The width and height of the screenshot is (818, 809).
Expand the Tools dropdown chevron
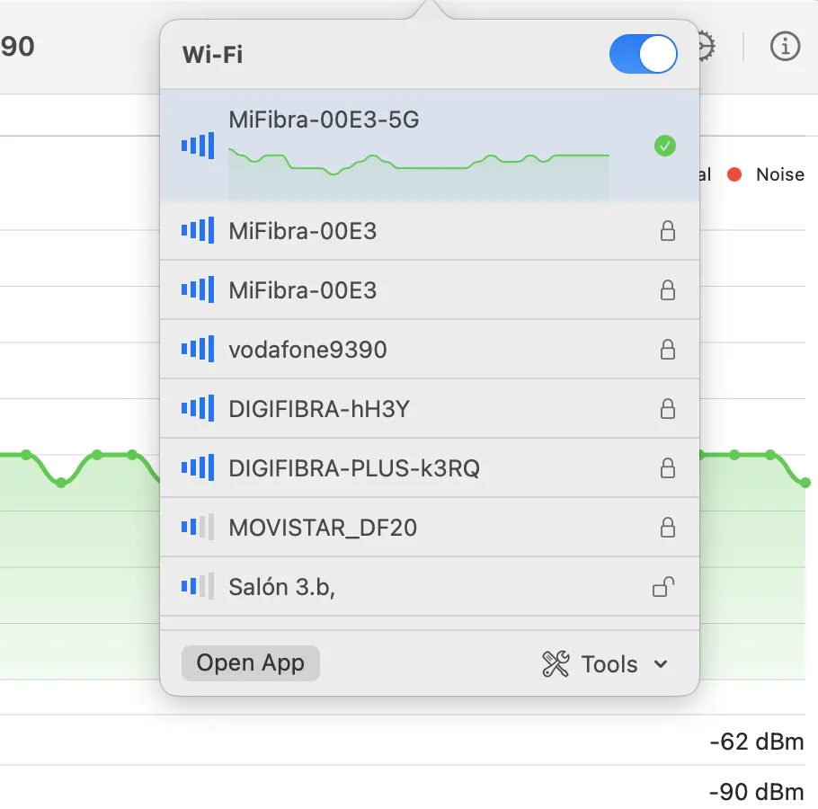click(661, 664)
